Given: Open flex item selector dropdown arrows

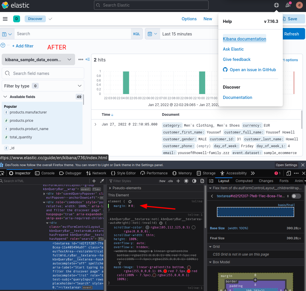Looking at the screenshot, I should point(288,196).
